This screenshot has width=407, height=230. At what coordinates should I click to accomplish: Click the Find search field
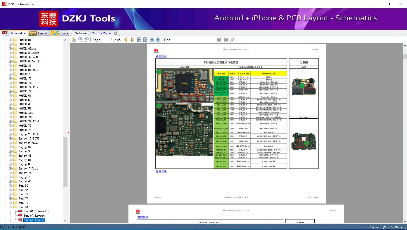point(194,40)
